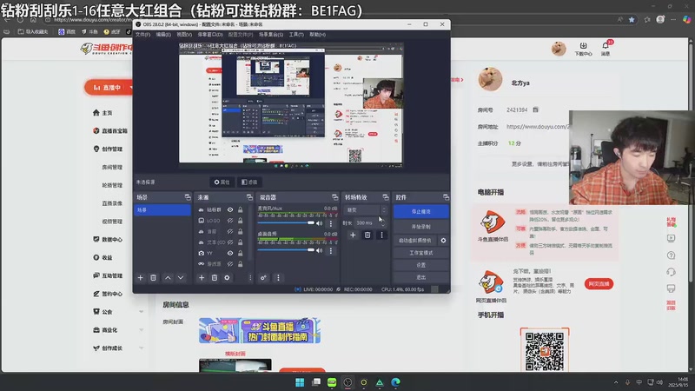Add a new source with the plus icon in the 来源 panel

click(202, 277)
